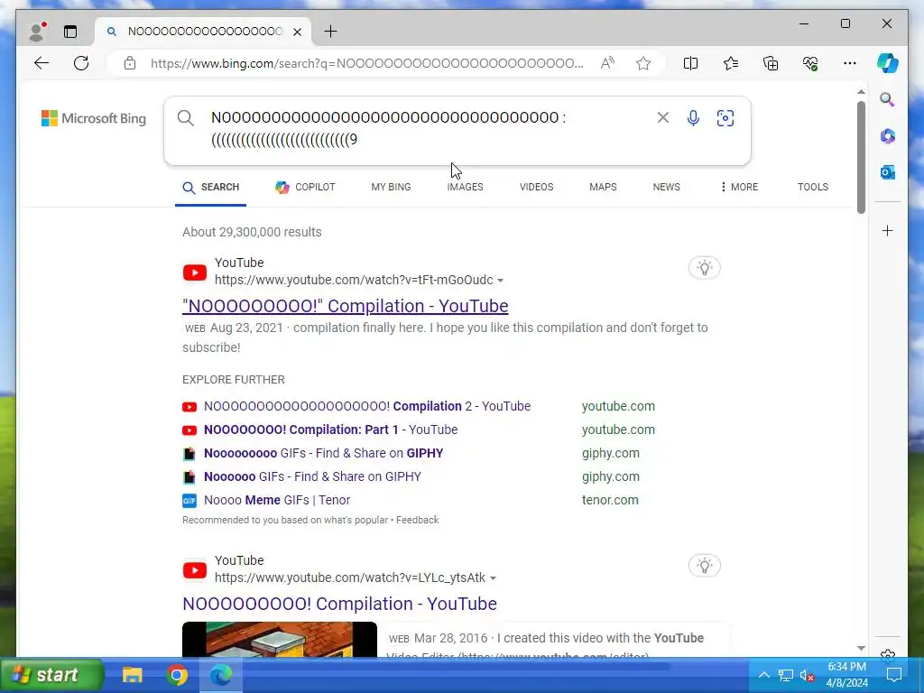Open the Edge profile icon

(x=37, y=32)
